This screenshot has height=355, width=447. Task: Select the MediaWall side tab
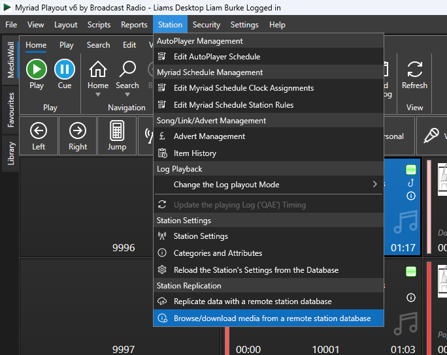10,60
